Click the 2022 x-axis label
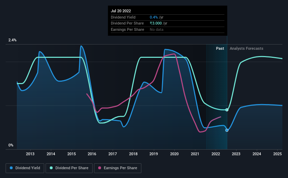 216,154
